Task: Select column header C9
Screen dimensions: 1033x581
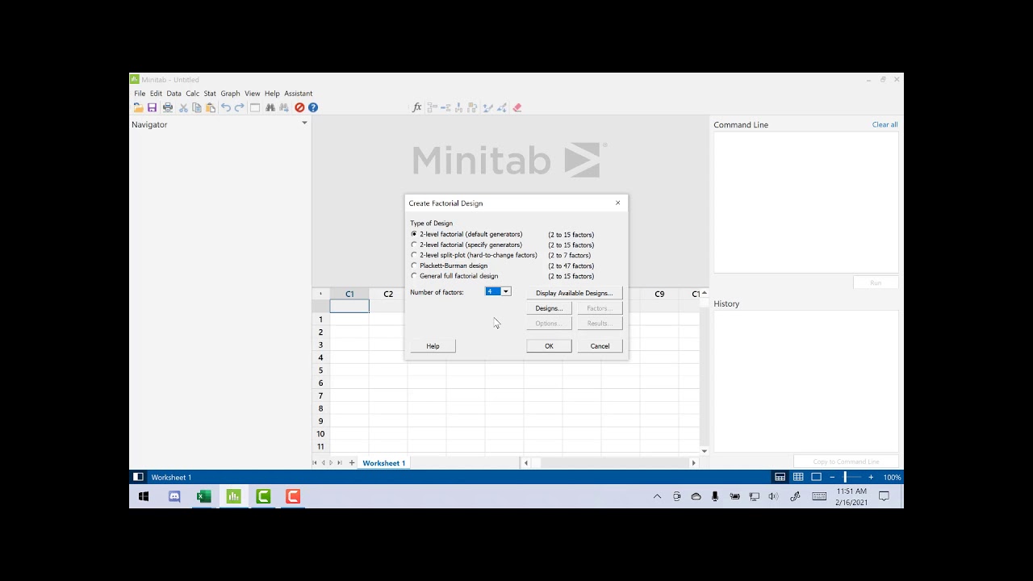Action: pos(659,294)
